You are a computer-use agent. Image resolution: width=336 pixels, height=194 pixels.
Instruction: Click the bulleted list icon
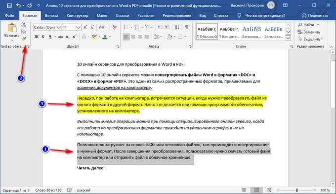[126, 27]
